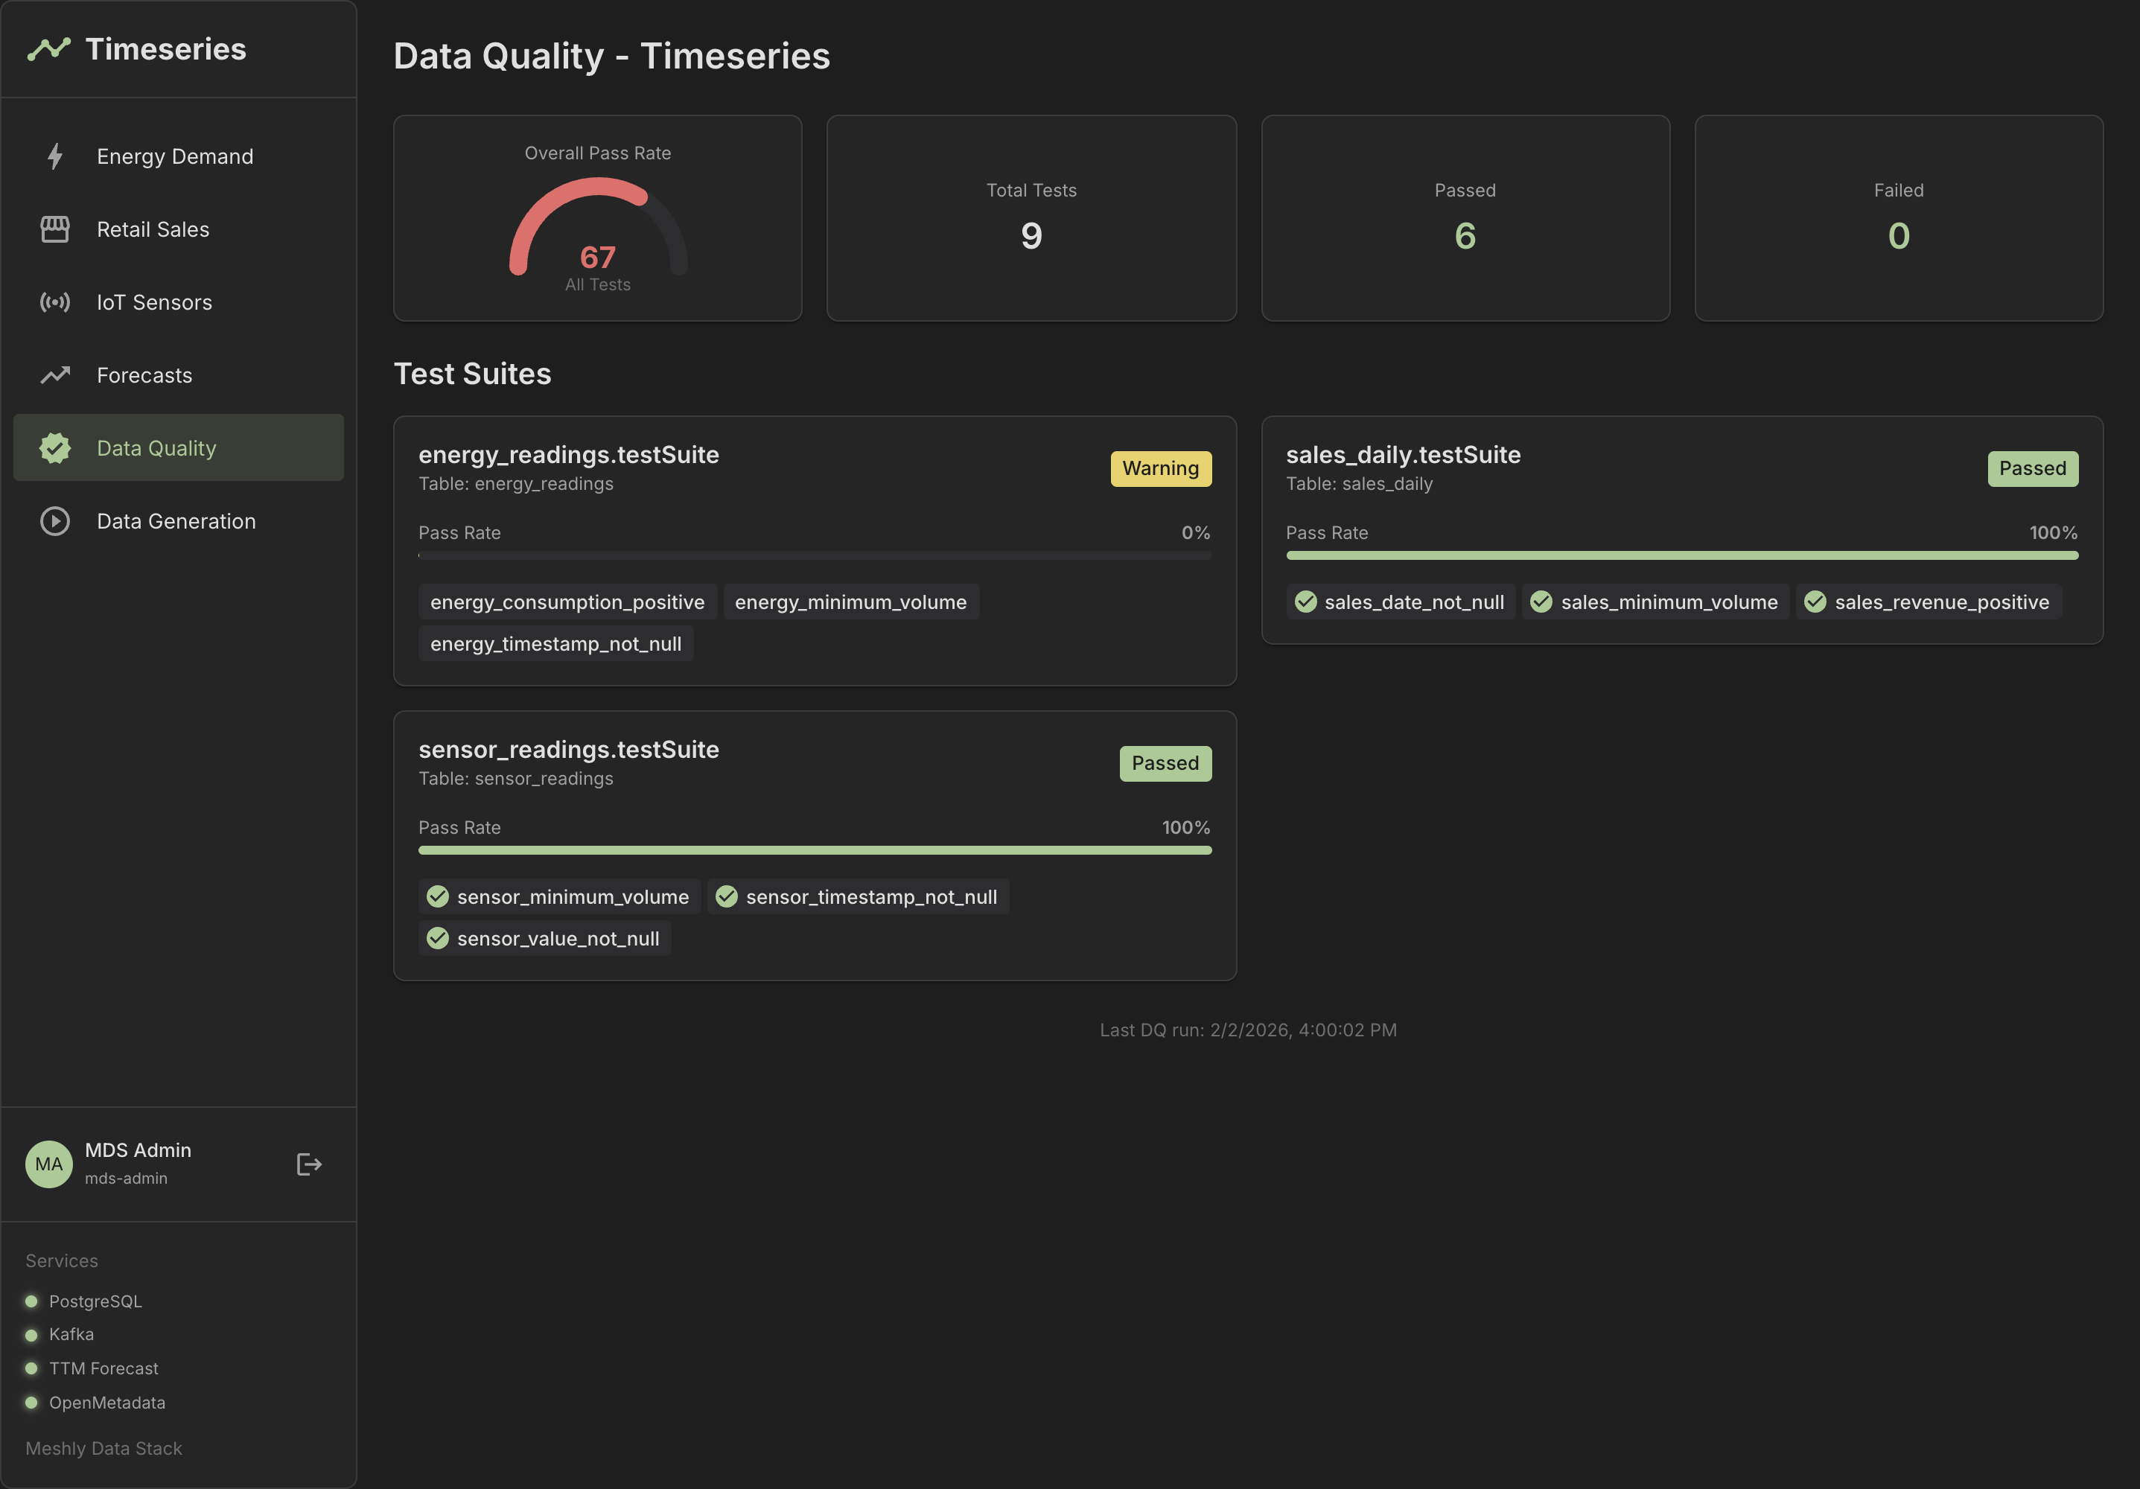
Task: Click the Data Quality badge check icon
Action: [55, 448]
